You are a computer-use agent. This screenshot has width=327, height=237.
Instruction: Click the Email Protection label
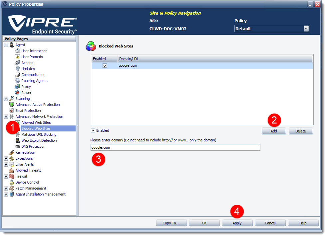[28, 111]
